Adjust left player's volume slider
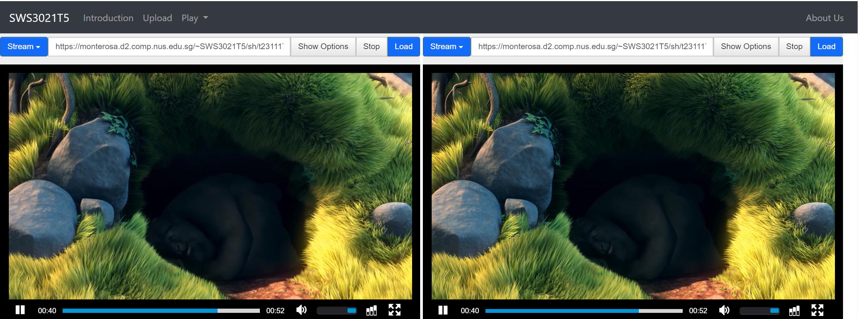Screen dimensions: 858x319 point(337,311)
